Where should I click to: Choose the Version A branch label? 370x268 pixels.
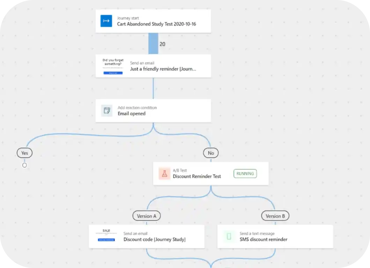[147, 216]
